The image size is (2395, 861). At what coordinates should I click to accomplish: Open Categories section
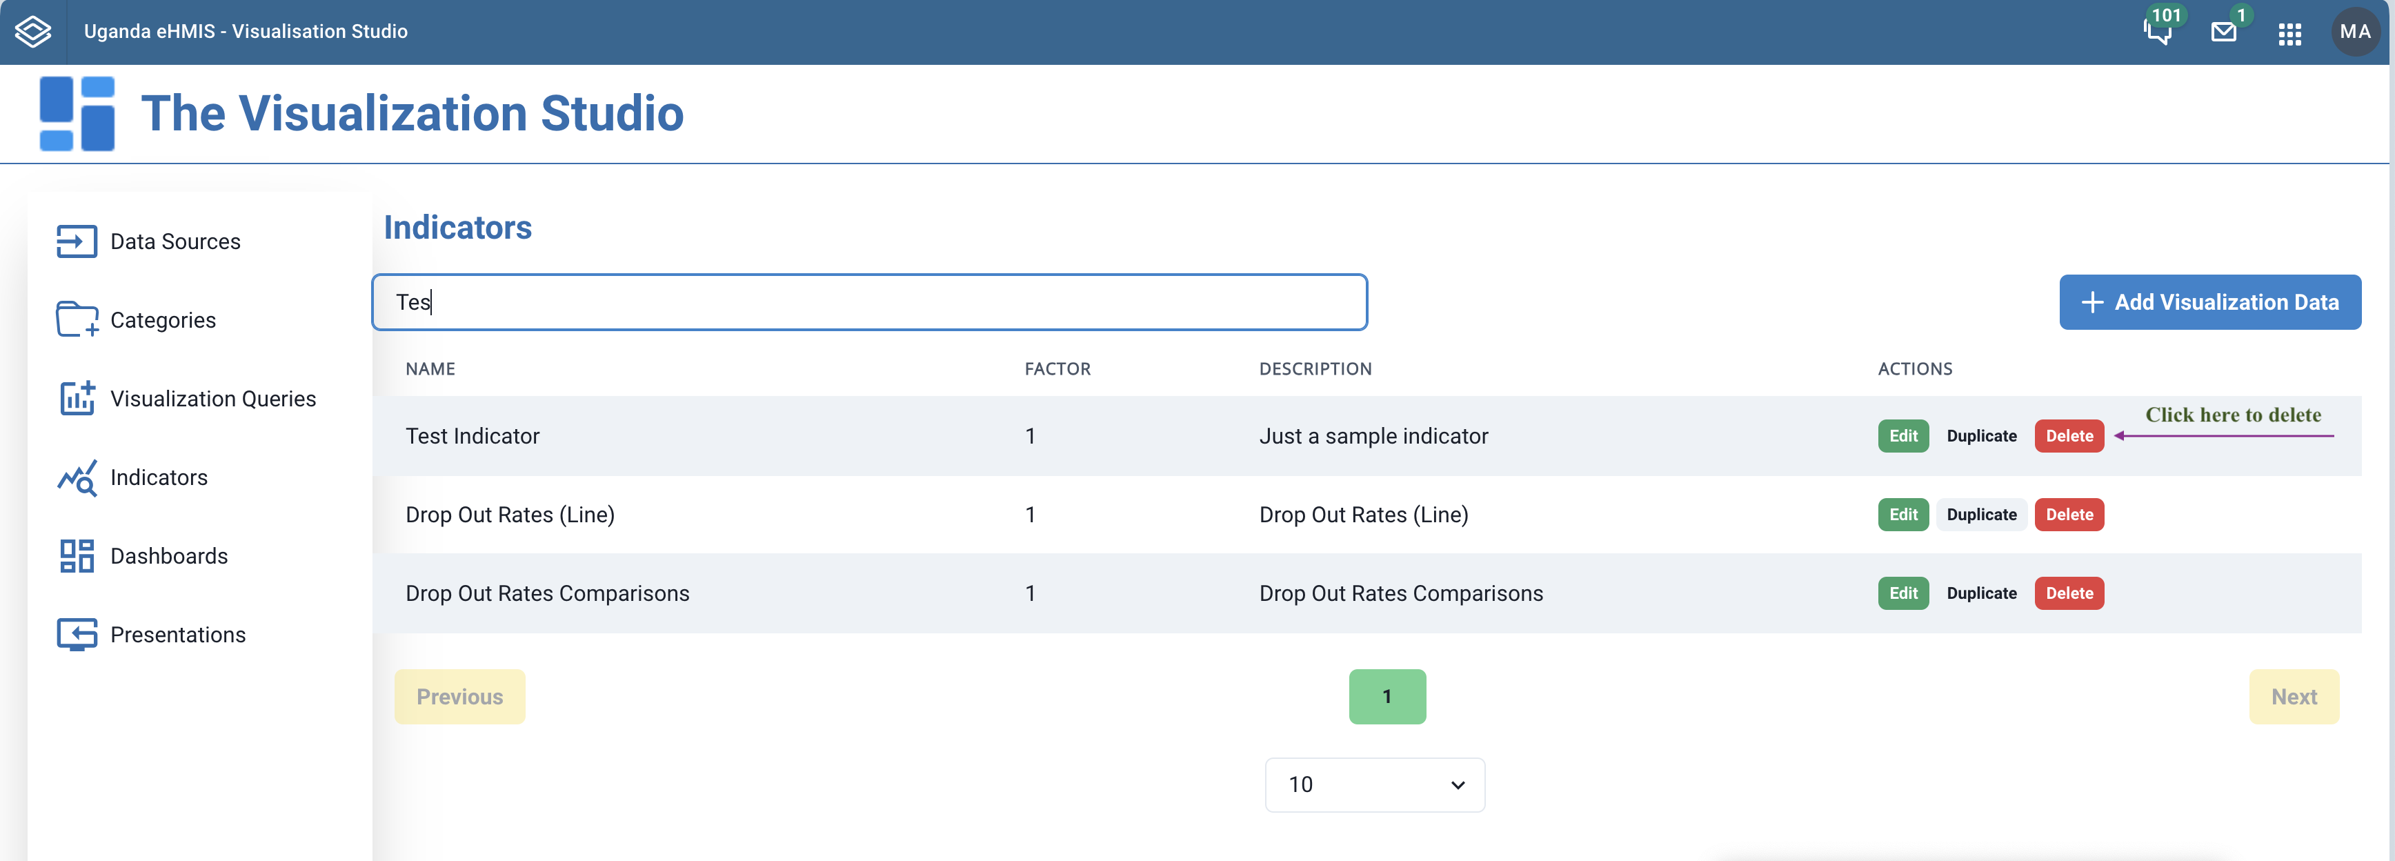(x=163, y=320)
